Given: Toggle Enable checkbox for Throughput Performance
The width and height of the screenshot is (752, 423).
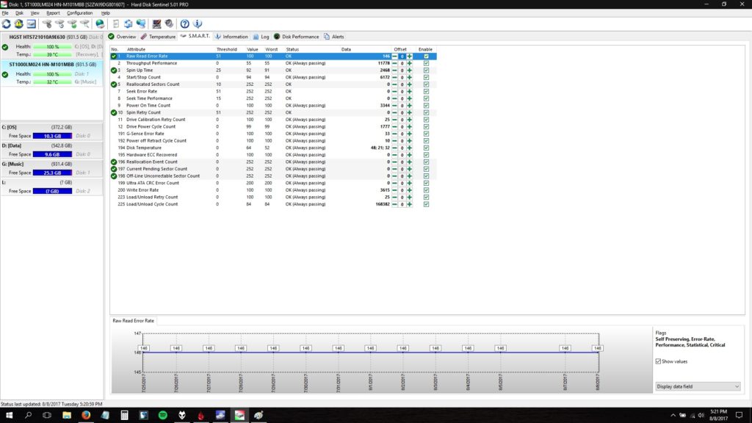Looking at the screenshot, I should (425, 62).
